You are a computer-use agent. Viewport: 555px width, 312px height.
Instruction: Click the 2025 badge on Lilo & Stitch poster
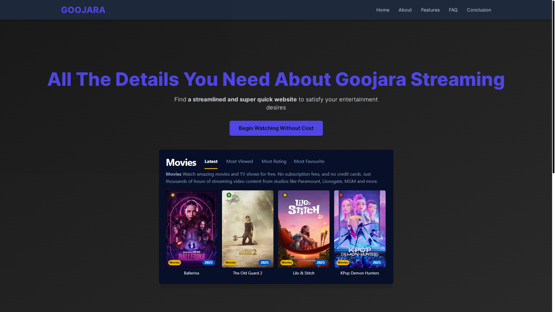pyautogui.click(x=321, y=263)
